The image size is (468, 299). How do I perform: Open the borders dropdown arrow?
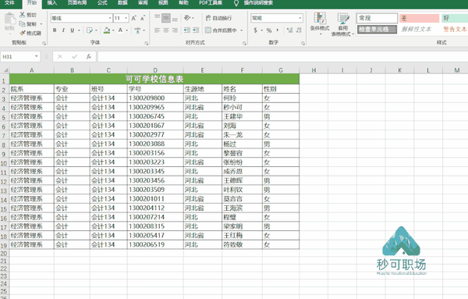pyautogui.click(x=96, y=30)
